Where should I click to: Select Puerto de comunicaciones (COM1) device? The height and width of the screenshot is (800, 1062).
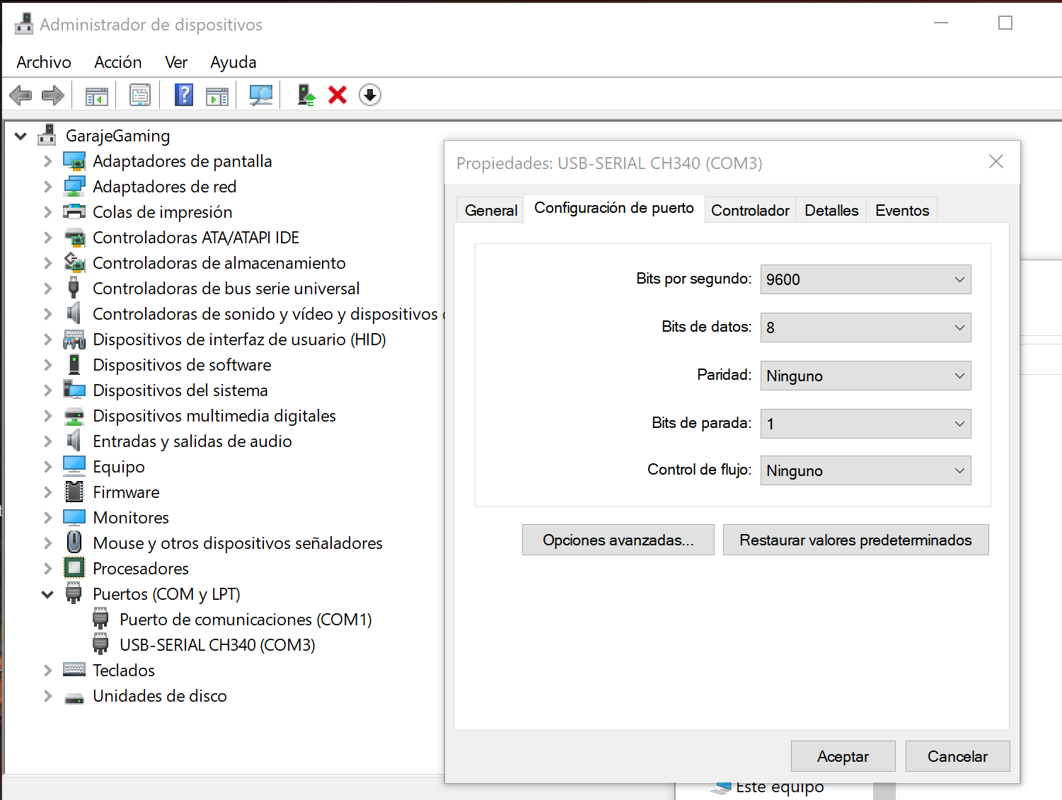pyautogui.click(x=245, y=620)
